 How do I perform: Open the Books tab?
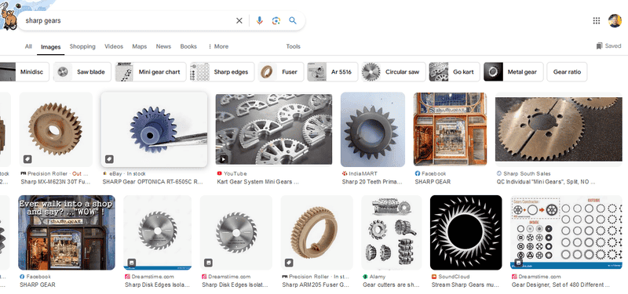pos(188,46)
